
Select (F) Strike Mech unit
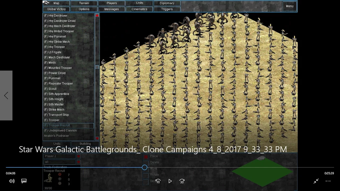tap(69, 110)
